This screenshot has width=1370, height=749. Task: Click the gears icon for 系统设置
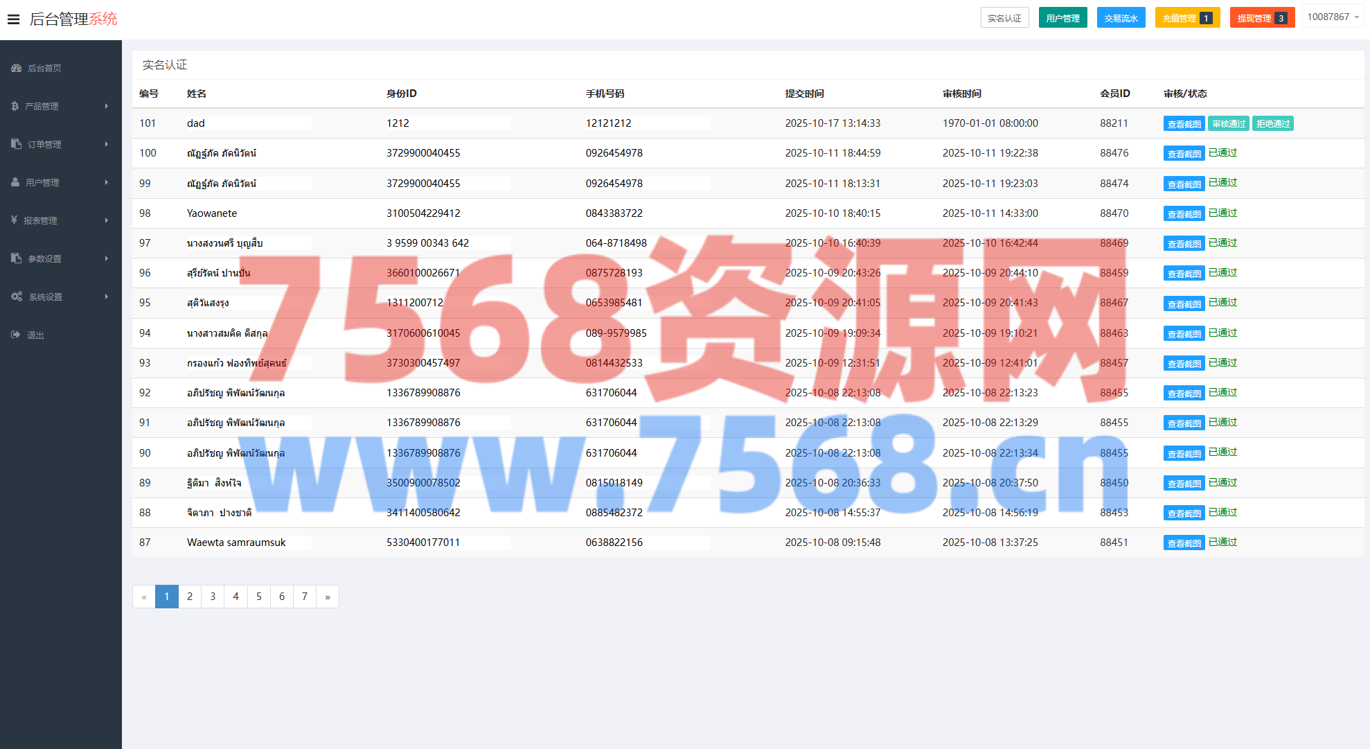[x=16, y=297]
